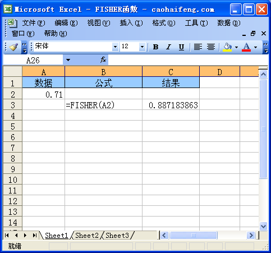Expand right toolbar options chevron
Image resolution: width=271 pixels, height=253 pixels.
click(x=265, y=47)
